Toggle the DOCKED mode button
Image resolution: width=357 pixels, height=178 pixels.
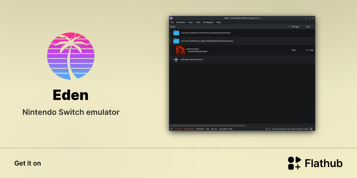click(x=200, y=129)
